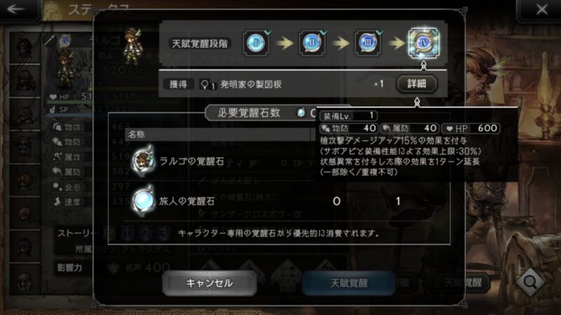561x315 pixels.
Task: Click the キャンセル button
Action: [209, 283]
